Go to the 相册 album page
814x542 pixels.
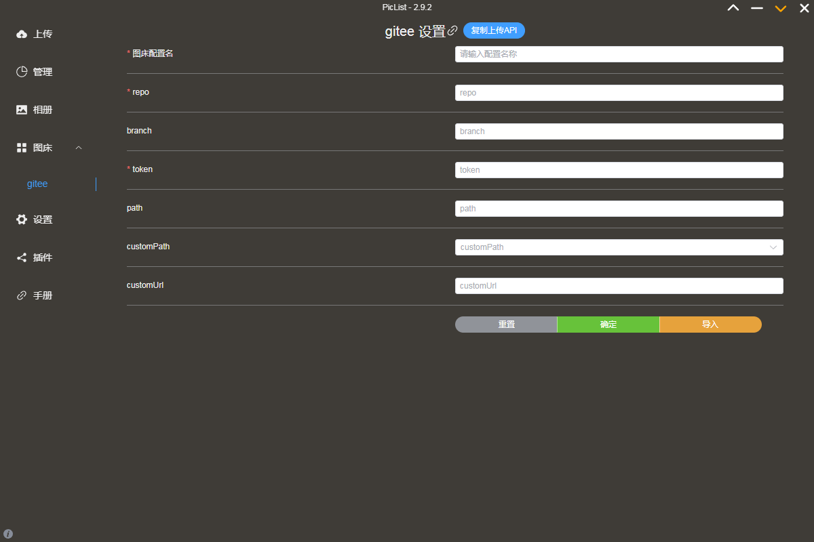[x=42, y=110]
